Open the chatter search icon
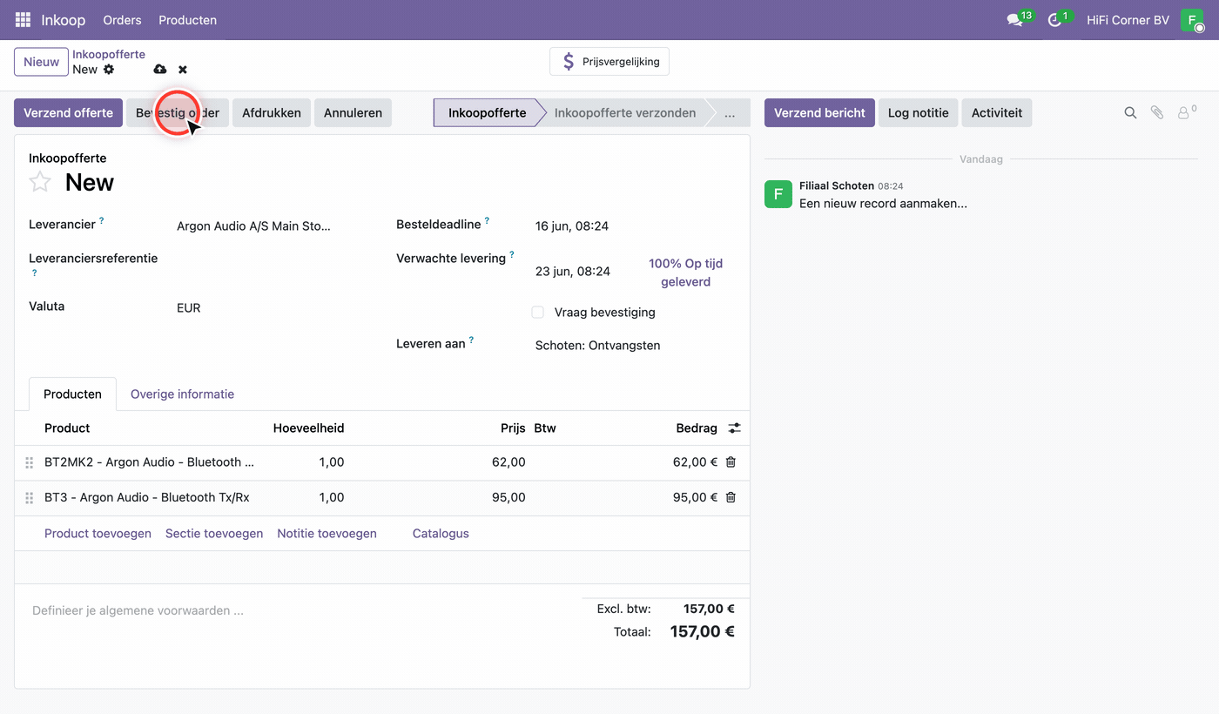This screenshot has height=714, width=1219. (1130, 113)
